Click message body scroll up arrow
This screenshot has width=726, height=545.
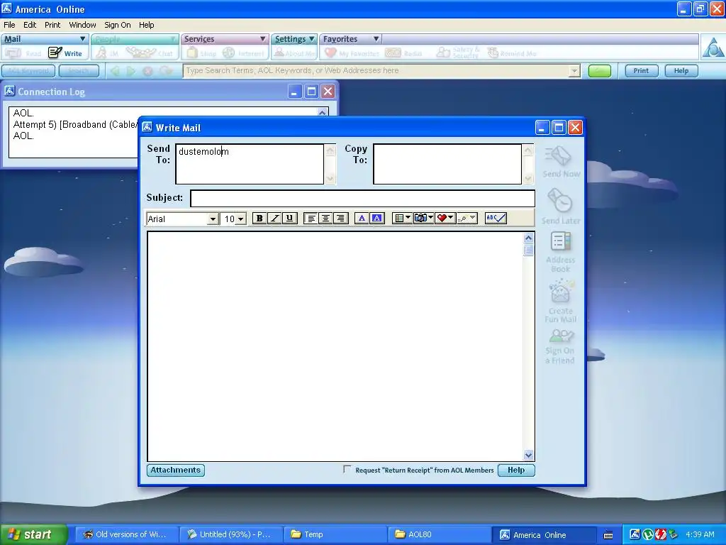click(528, 238)
